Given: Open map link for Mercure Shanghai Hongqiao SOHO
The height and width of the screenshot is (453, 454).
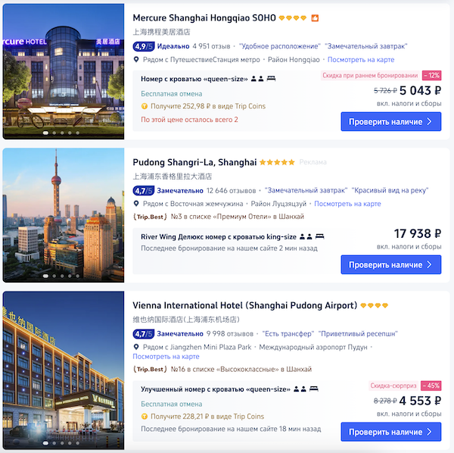Looking at the screenshot, I should pos(361,60).
